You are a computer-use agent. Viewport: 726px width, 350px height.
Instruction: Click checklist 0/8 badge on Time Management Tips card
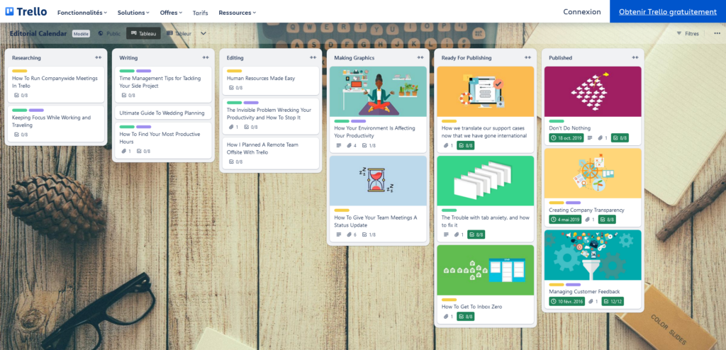point(128,96)
